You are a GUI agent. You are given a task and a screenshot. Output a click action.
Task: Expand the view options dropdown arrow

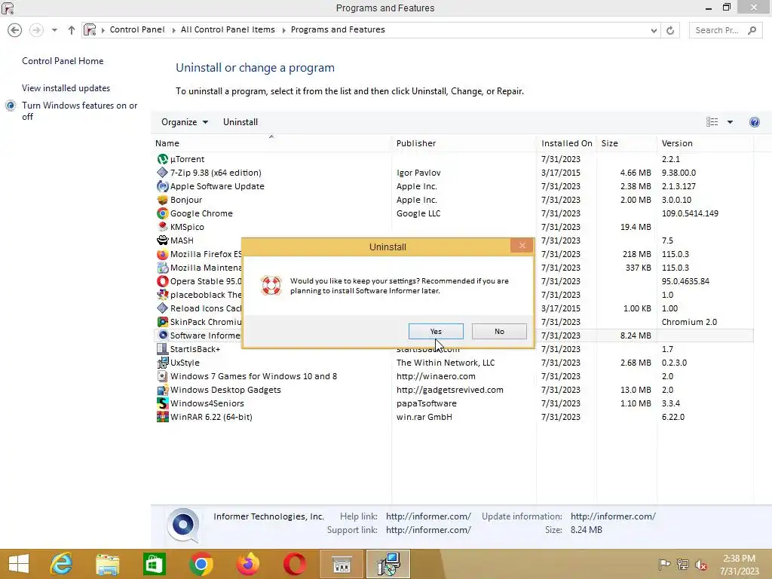click(x=730, y=122)
